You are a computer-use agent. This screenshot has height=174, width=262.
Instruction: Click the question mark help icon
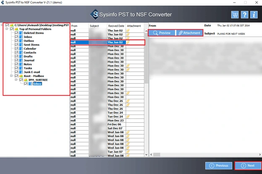tap(244, 15)
